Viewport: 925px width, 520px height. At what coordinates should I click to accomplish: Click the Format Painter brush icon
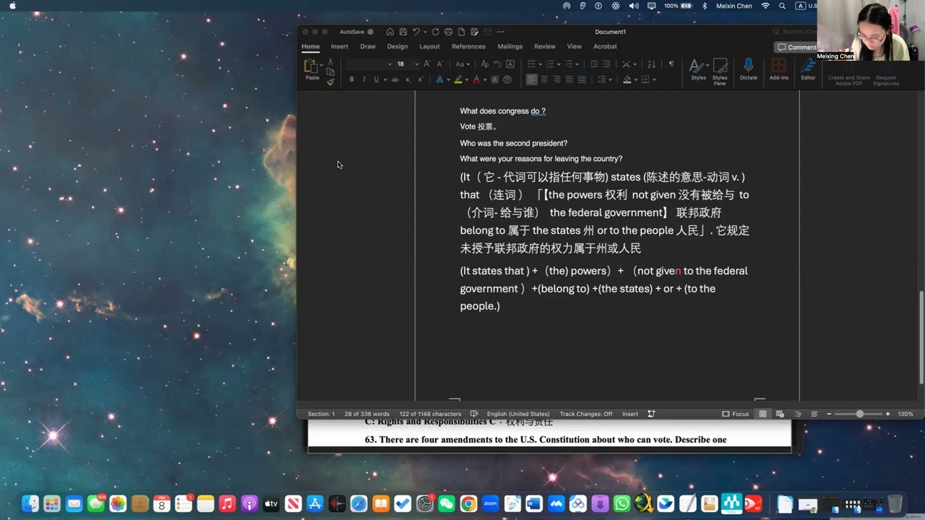point(330,82)
